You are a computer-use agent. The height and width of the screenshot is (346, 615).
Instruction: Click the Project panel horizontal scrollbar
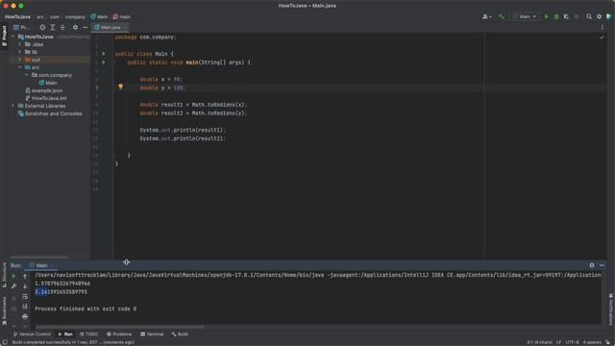coord(38,258)
